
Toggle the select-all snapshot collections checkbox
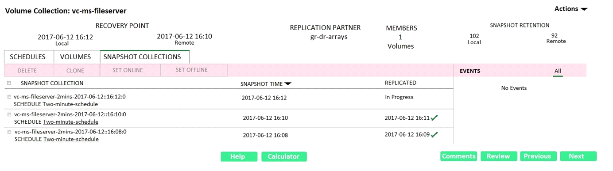pyautogui.click(x=9, y=83)
